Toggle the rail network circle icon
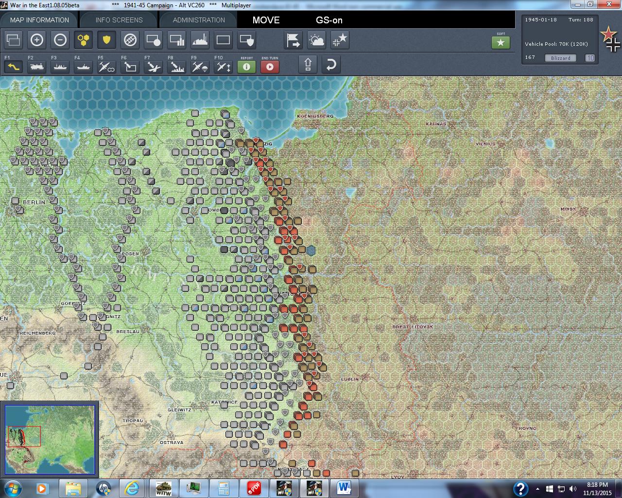The height and width of the screenshot is (498, 622). (x=130, y=40)
